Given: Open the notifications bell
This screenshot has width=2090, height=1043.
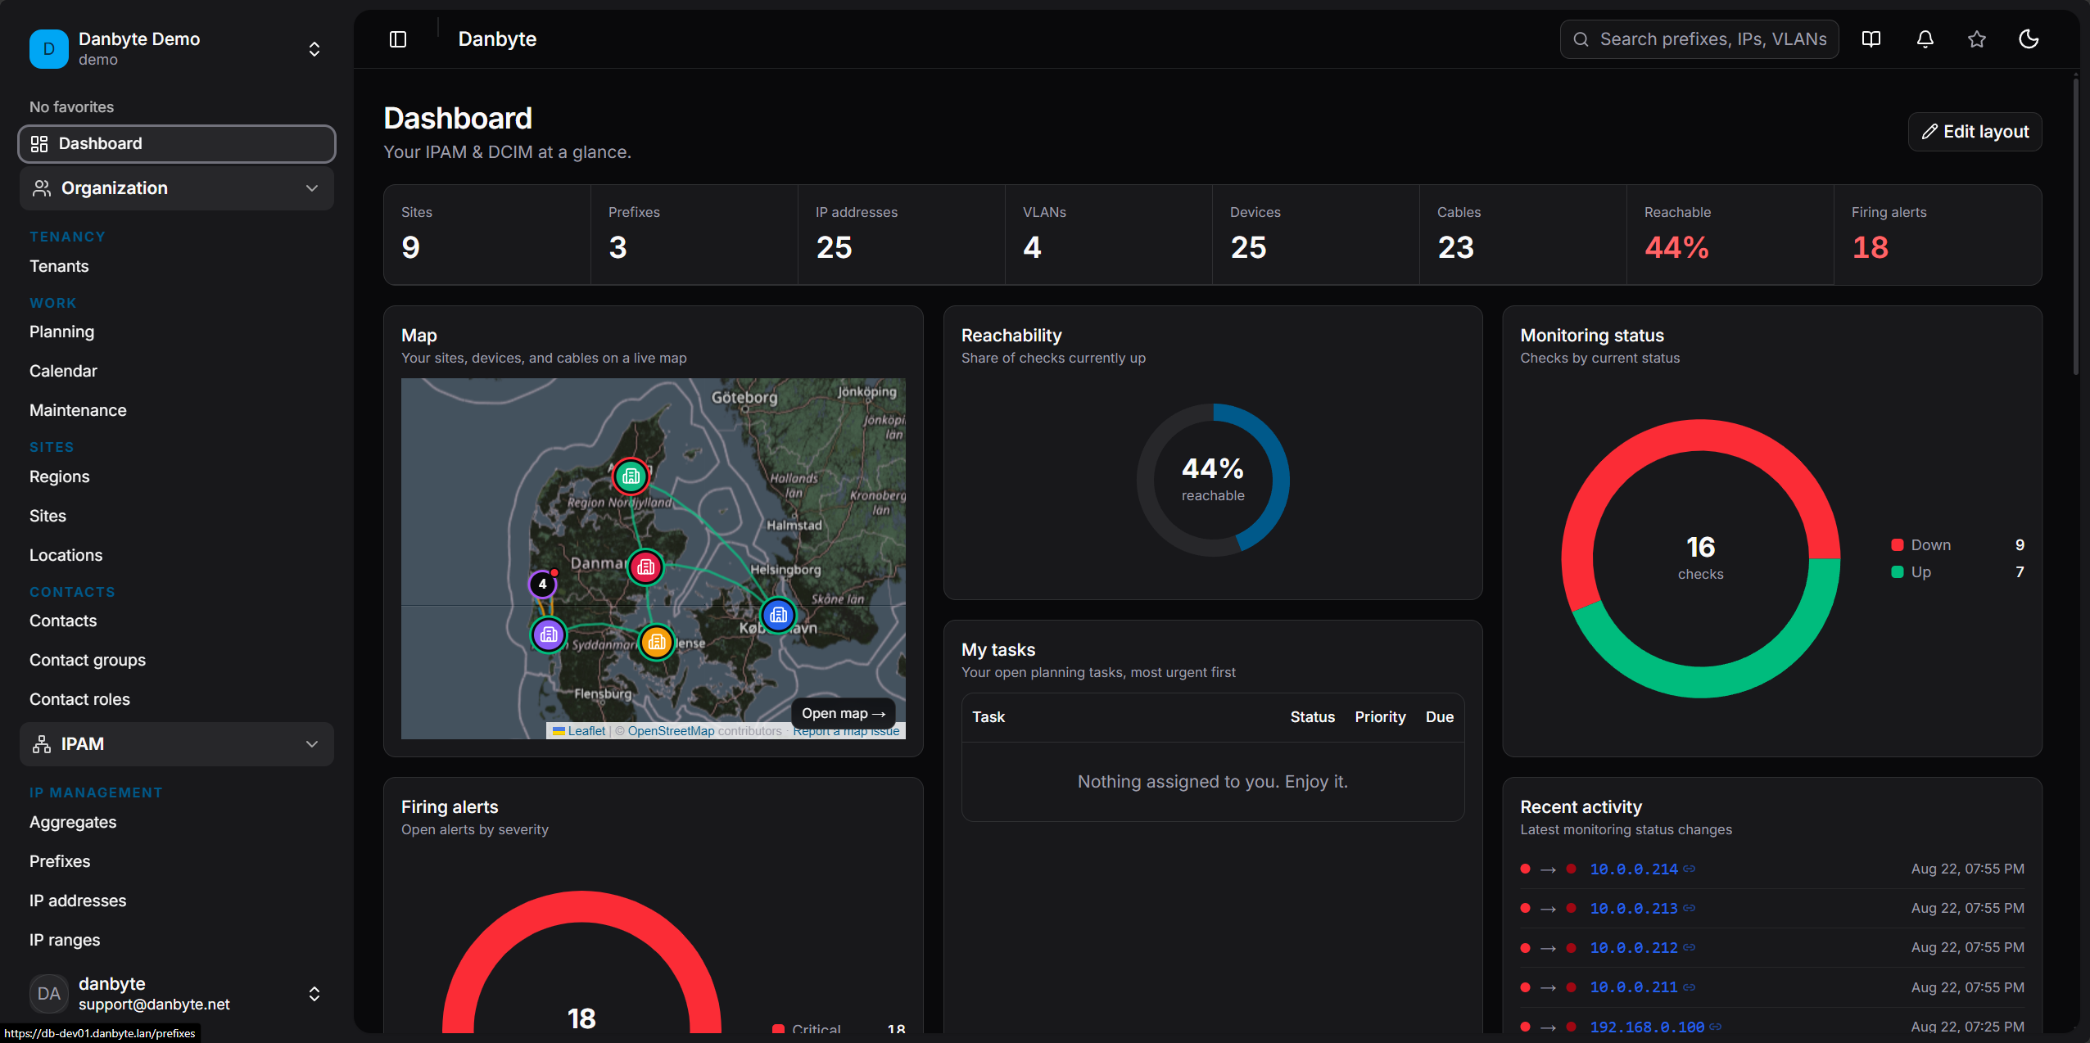Looking at the screenshot, I should coord(1925,39).
